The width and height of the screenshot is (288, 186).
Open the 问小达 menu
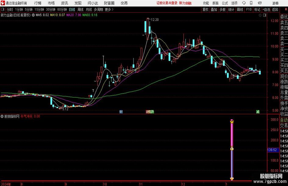[x=93, y=3]
